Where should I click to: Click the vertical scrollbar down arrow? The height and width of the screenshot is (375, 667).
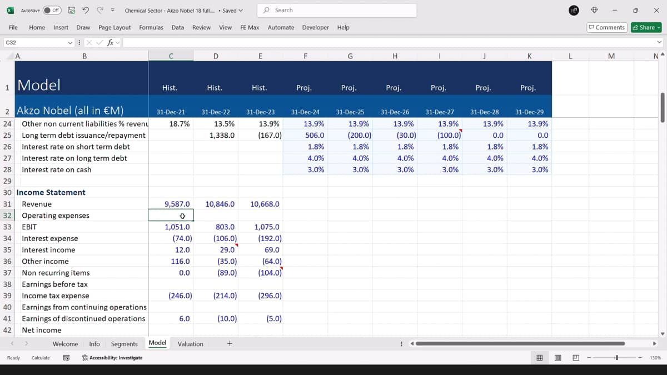click(662, 333)
